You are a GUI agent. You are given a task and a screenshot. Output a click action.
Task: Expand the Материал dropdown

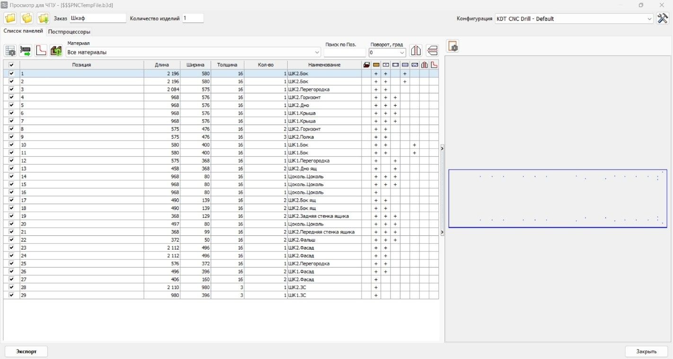(x=317, y=52)
